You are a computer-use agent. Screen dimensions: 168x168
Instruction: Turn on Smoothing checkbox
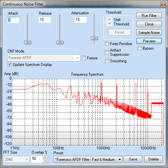pyautogui.click(x=107, y=61)
